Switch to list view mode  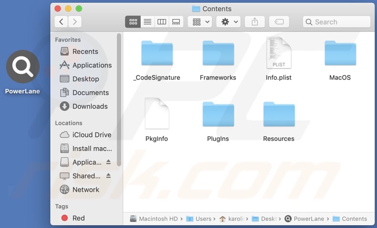pos(147,22)
